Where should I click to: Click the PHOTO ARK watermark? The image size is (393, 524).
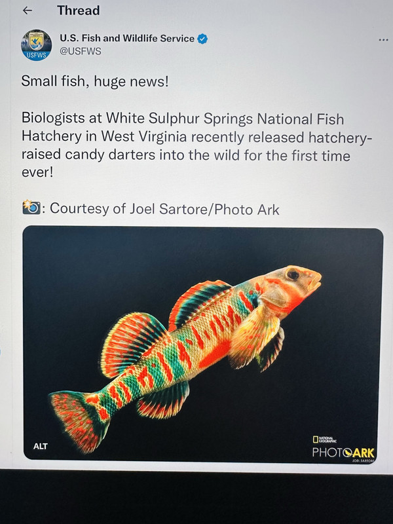coord(343,453)
